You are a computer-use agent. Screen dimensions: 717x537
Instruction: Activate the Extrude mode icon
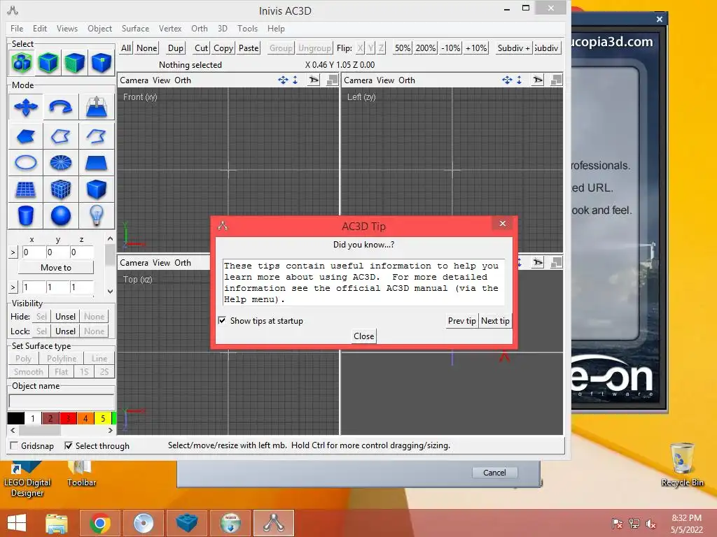click(97, 107)
